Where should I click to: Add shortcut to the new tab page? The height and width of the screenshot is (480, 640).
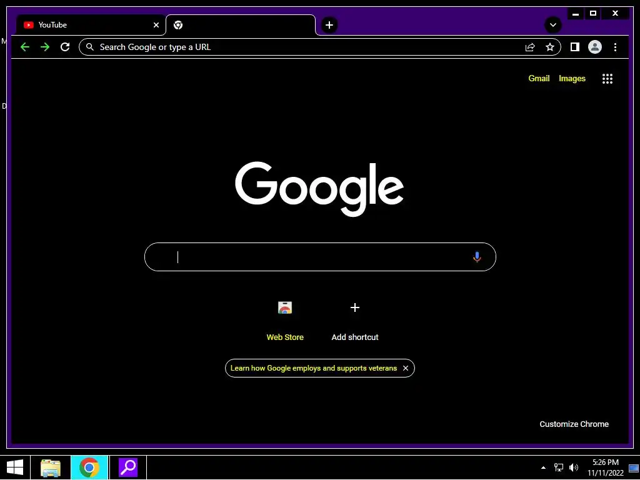click(355, 320)
